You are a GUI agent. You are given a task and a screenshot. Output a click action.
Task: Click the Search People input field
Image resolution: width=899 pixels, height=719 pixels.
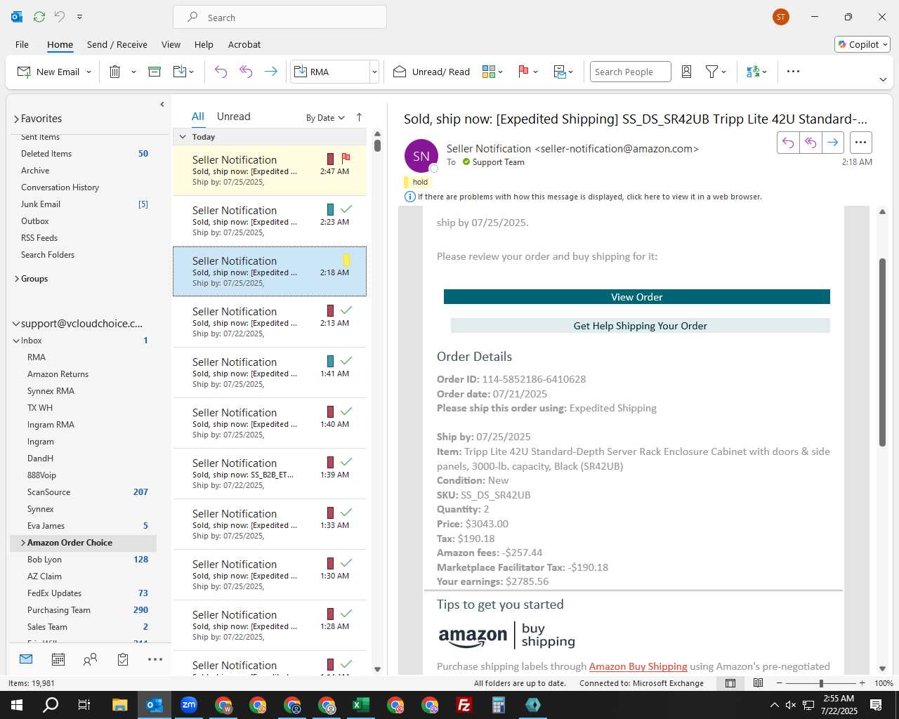[630, 72]
